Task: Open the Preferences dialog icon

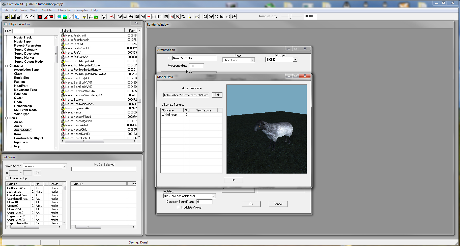Action: coord(18,17)
